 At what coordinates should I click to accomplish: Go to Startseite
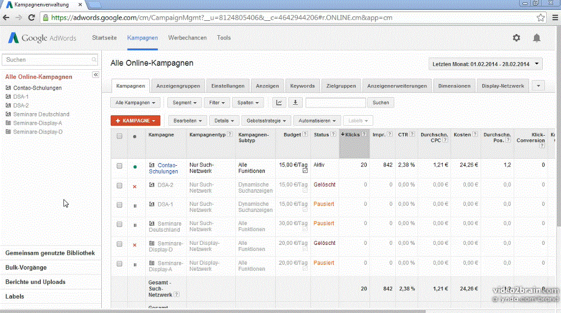(x=105, y=37)
